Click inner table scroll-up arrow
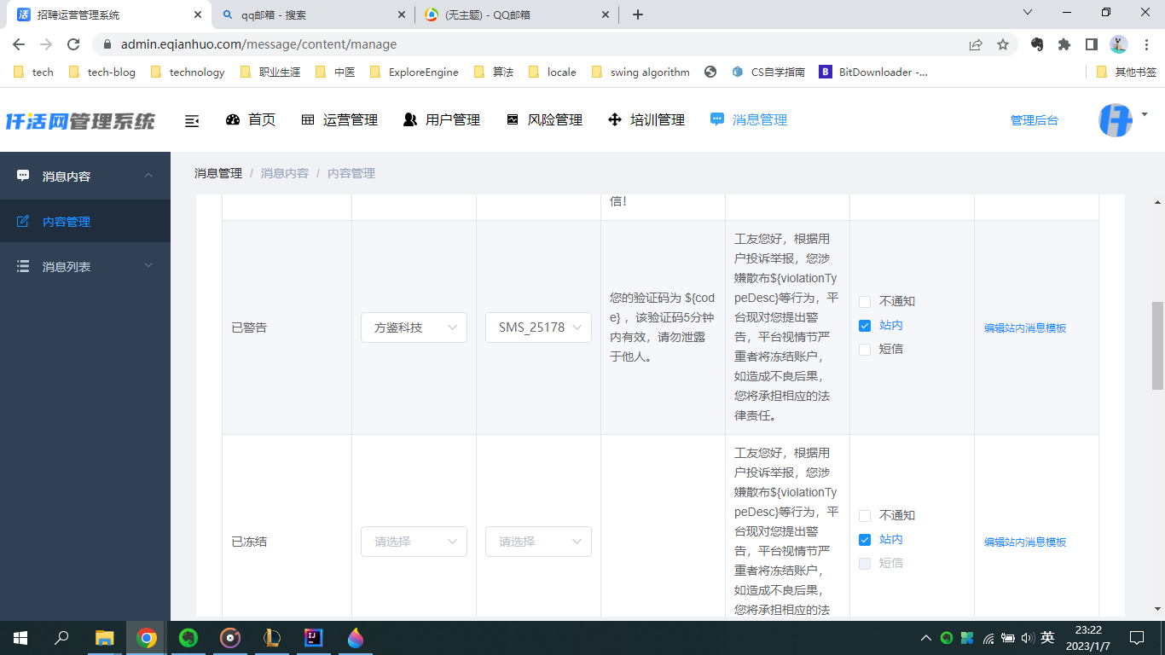1165x655 pixels. 1157,202
